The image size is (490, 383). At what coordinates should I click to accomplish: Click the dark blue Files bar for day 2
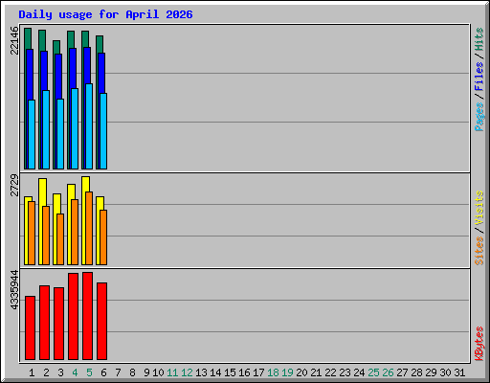tap(44, 70)
